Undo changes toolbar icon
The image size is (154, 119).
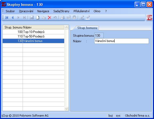click(x=55, y=18)
